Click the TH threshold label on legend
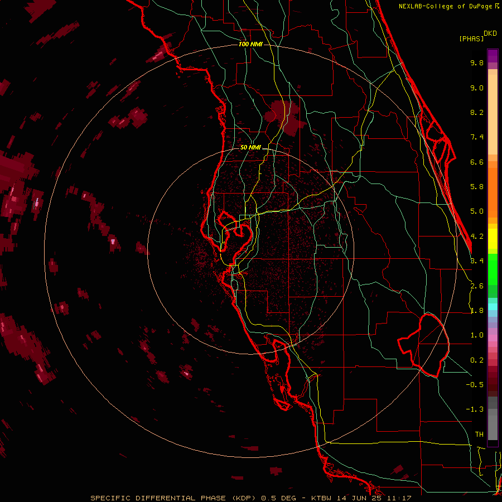502x502 pixels. (x=479, y=434)
